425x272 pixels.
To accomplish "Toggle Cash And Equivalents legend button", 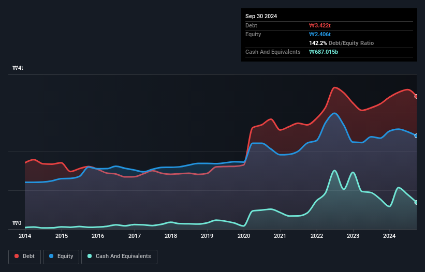I will [x=119, y=256].
